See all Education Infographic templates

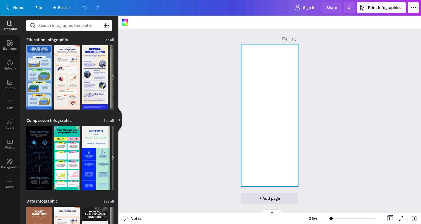tap(109, 40)
